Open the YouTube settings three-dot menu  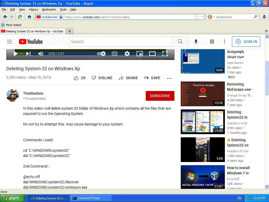tap(224, 42)
